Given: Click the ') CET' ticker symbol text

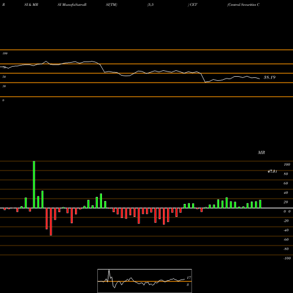Looking at the screenshot, I should [193, 5].
